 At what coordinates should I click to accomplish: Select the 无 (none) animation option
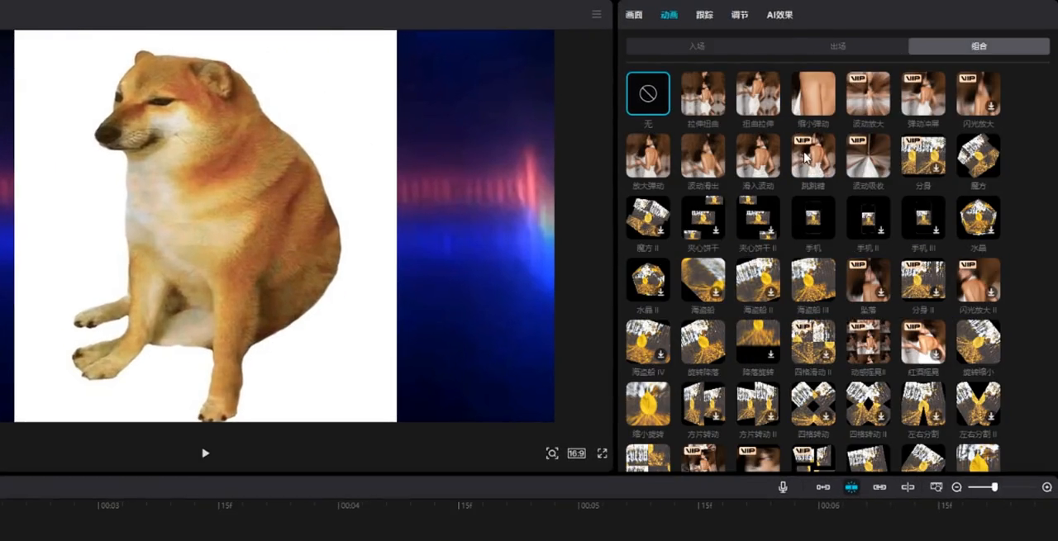tap(648, 93)
